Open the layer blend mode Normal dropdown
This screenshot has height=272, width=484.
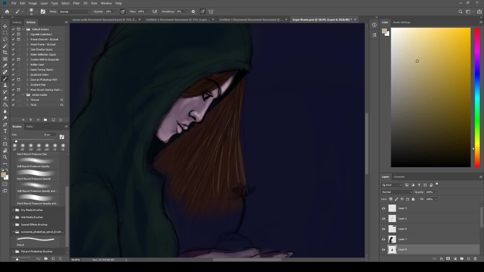point(396,192)
